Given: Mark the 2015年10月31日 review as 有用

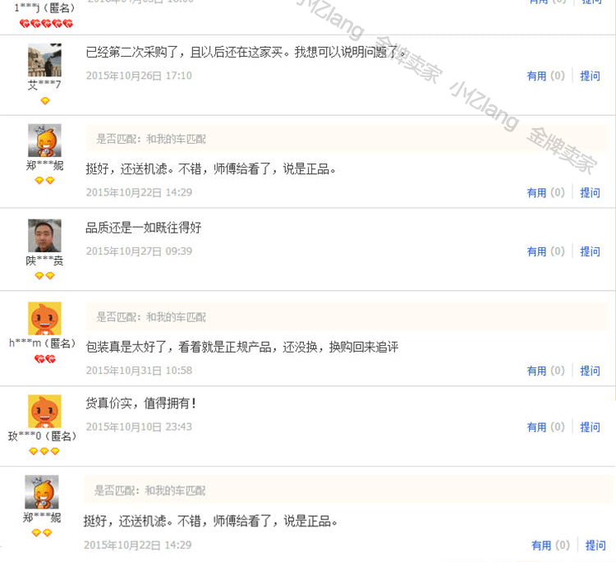Looking at the screenshot, I should 545,371.
